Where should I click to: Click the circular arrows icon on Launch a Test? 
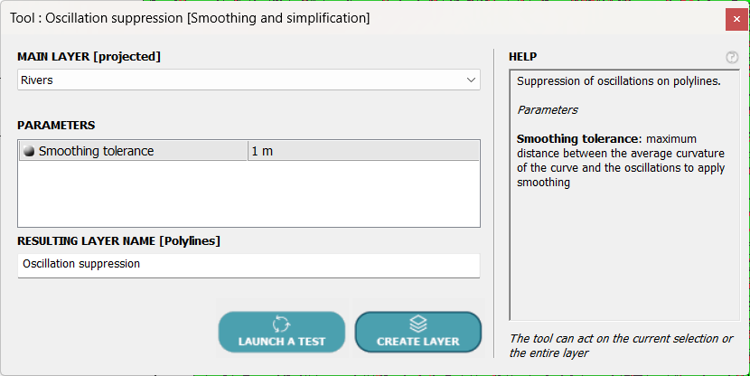pyautogui.click(x=281, y=324)
